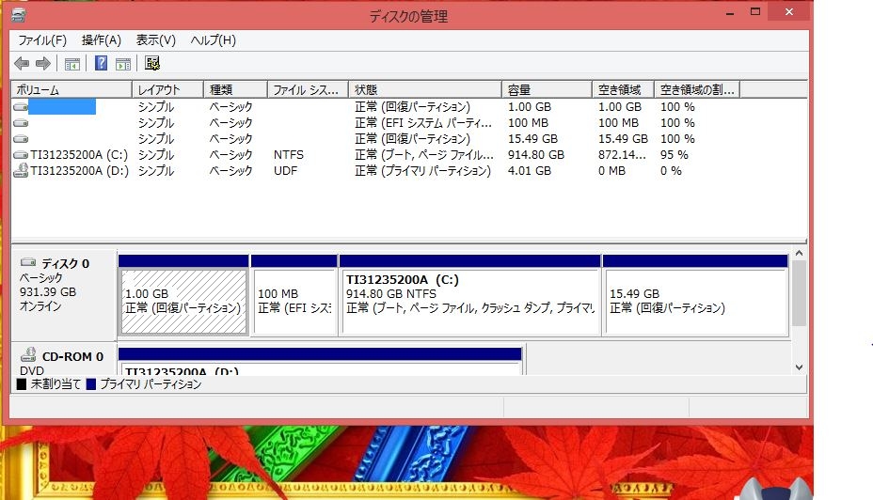
Task: Open the ファイル(F) menu
Action: tap(42, 40)
